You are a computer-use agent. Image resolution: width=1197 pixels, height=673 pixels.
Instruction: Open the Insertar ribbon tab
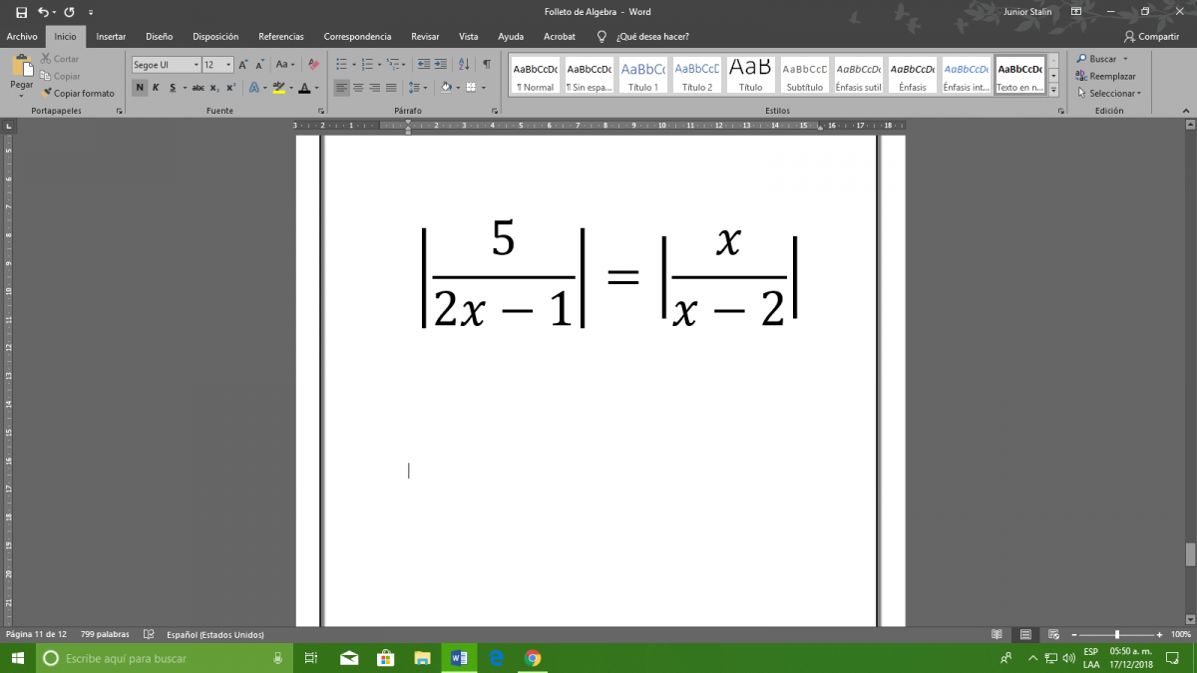pos(111,36)
